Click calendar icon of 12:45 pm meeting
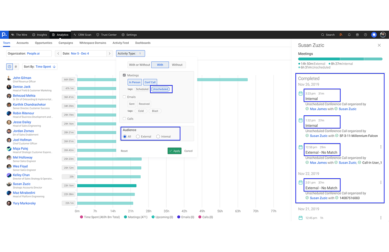This screenshot has width=389, height=252. coord(301,218)
